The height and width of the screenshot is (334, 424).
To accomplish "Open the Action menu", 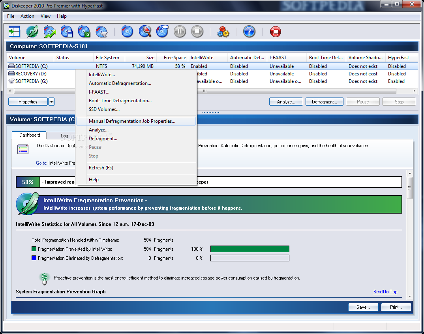I will click(x=27, y=16).
